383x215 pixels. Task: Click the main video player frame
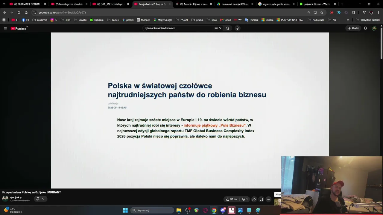[x=190, y=110]
